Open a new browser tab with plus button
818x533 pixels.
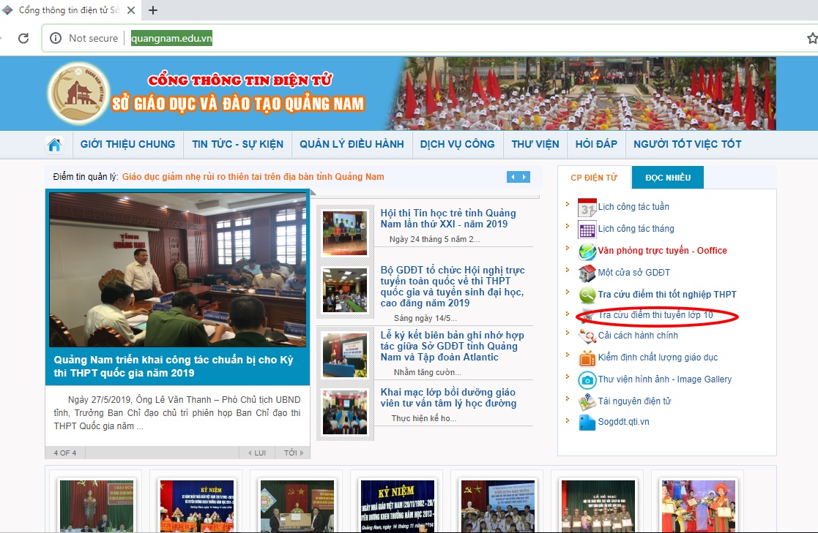tap(153, 10)
